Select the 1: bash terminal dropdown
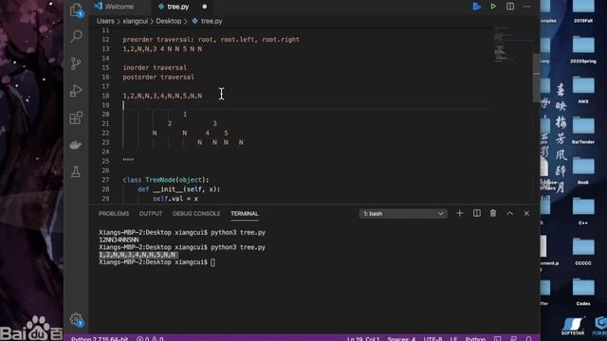 coord(403,214)
